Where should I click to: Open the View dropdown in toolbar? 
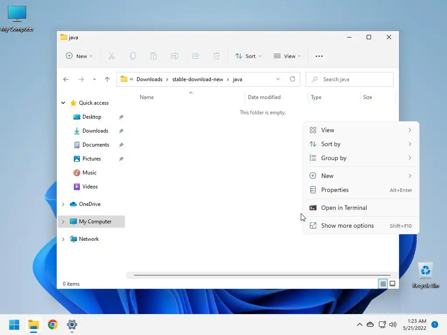tap(287, 56)
